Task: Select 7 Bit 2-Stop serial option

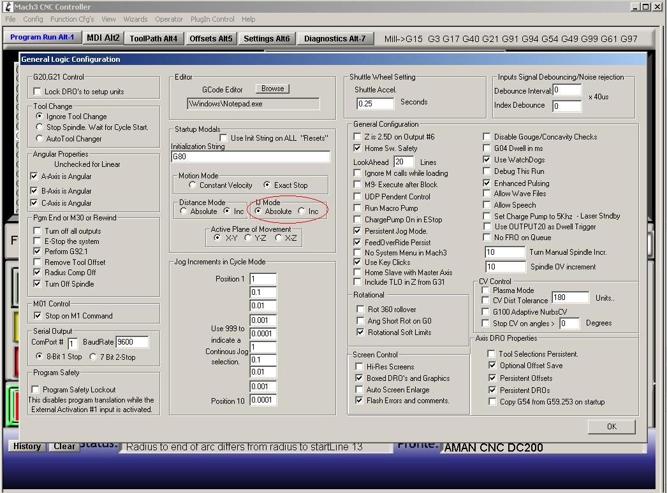Action: (93, 357)
